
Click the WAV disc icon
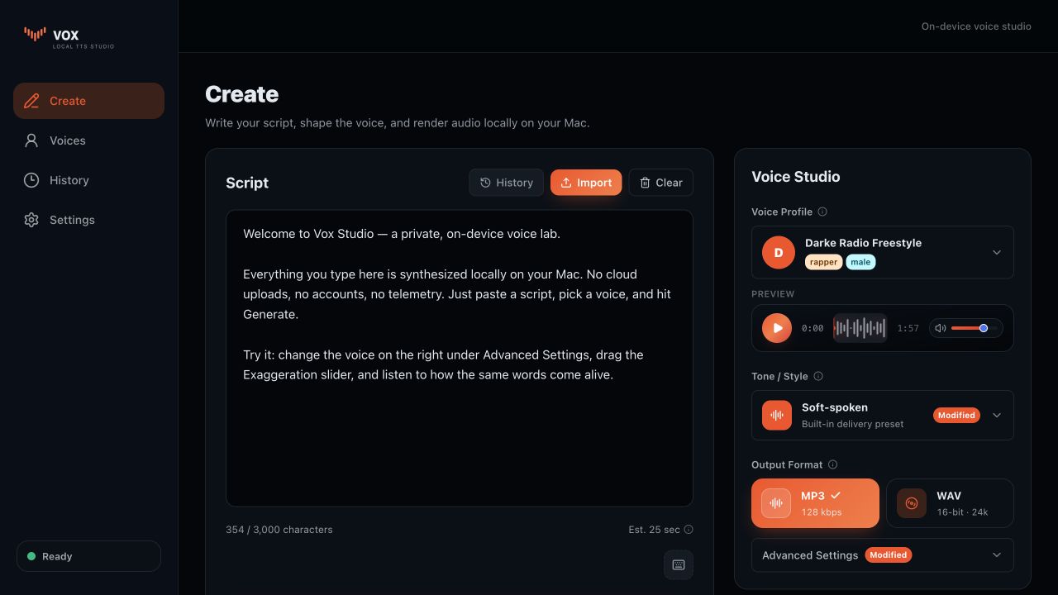pos(912,503)
